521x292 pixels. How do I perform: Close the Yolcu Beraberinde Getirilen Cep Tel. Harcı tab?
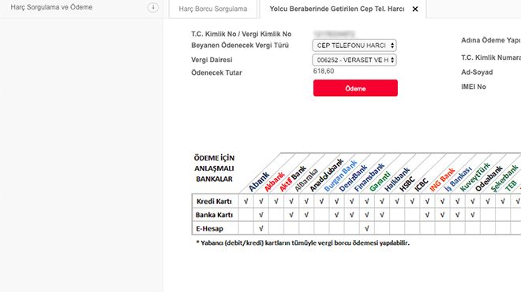(x=415, y=9)
